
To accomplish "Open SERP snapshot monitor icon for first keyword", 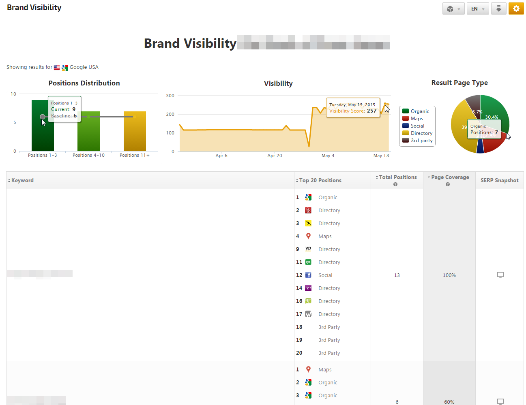I will click(500, 275).
